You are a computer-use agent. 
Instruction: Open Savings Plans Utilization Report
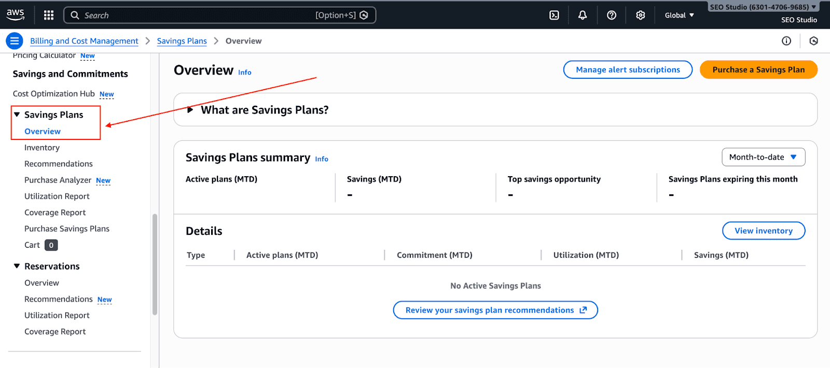click(57, 196)
